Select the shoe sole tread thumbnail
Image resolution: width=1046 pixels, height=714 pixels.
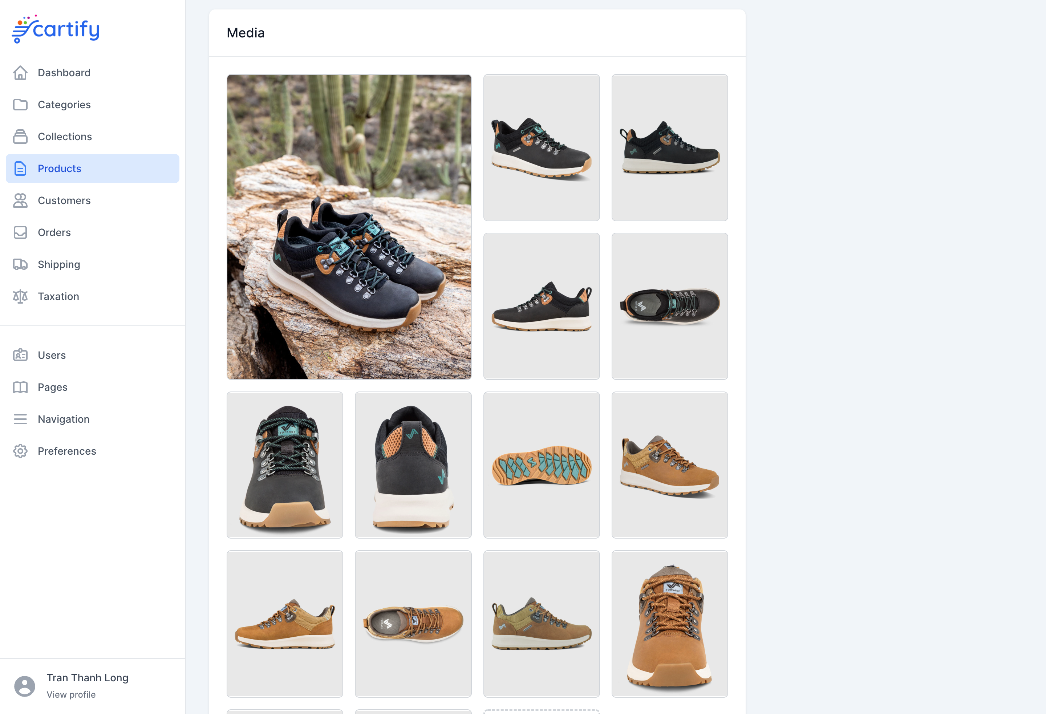[542, 465]
